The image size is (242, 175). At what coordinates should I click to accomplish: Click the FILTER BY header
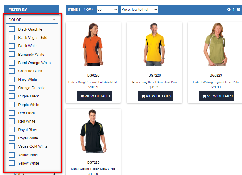(18, 10)
